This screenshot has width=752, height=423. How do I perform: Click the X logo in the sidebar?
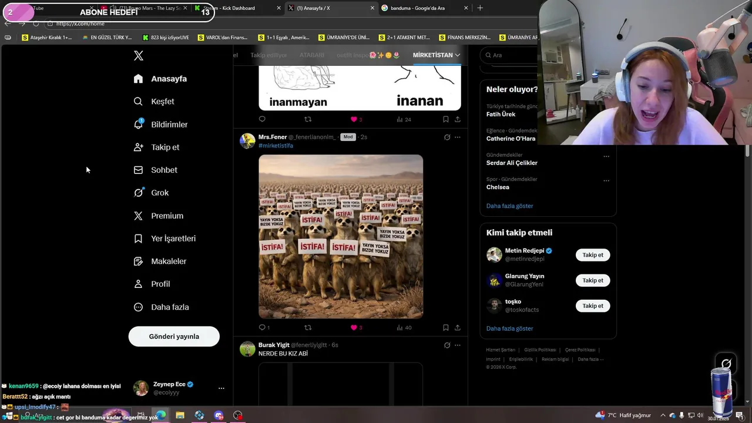(139, 56)
